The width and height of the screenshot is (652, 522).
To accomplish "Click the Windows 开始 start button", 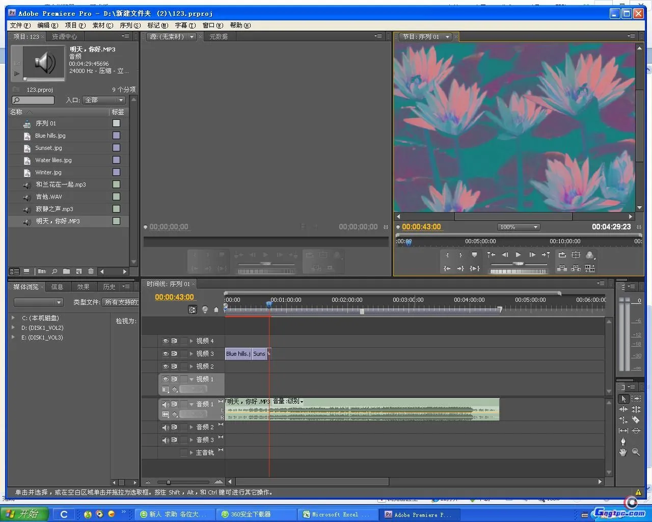I will coord(24,514).
